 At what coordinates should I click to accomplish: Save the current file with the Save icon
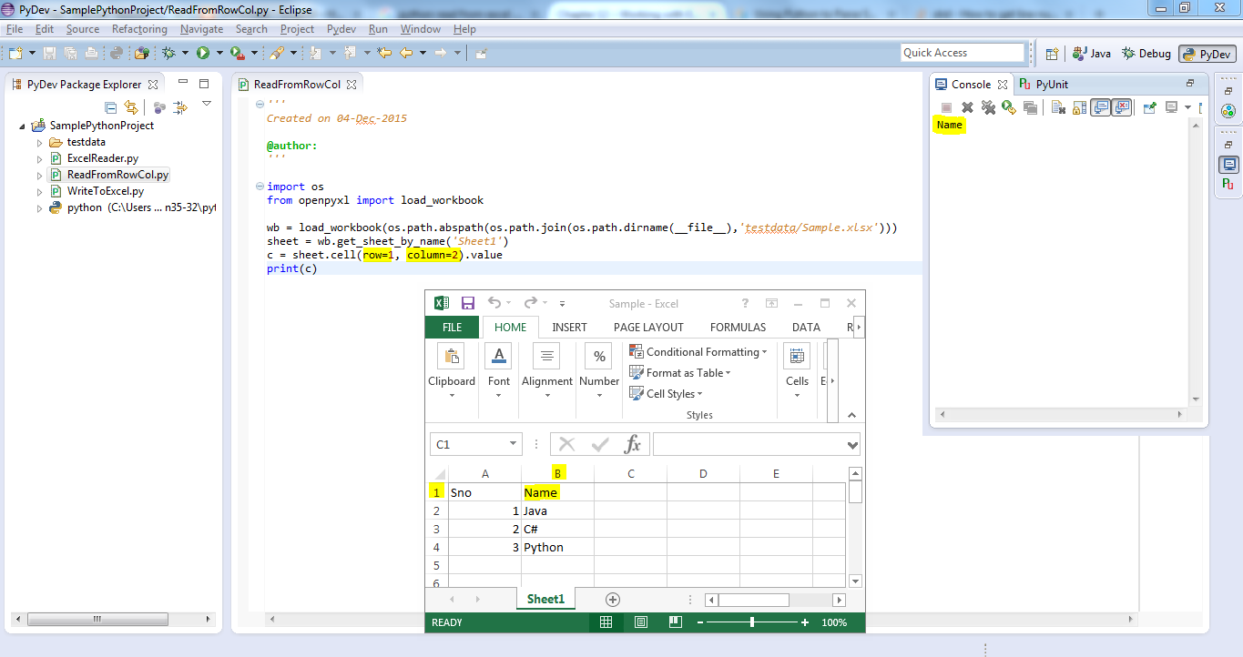50,54
